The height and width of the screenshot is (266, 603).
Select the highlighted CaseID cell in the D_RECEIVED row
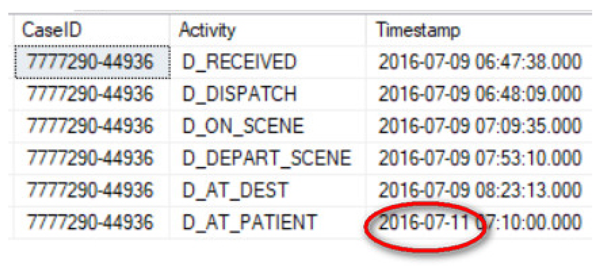92,62
